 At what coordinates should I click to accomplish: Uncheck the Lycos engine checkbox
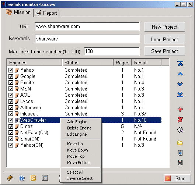coord(11,101)
